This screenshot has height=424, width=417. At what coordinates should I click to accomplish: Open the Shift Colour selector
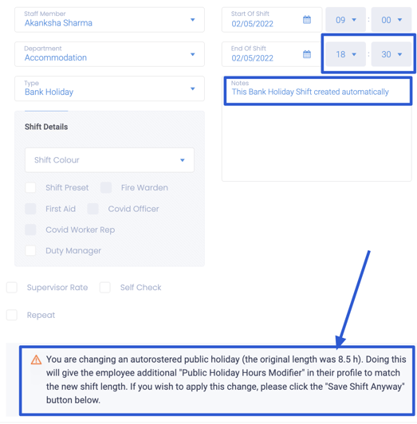[x=109, y=160]
